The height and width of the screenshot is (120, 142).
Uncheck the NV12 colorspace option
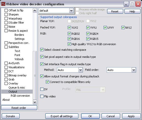[x=123, y=28]
